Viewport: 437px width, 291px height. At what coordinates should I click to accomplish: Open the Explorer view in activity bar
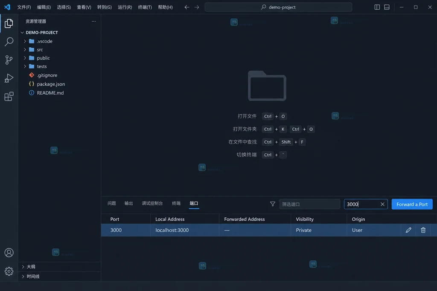click(9, 23)
